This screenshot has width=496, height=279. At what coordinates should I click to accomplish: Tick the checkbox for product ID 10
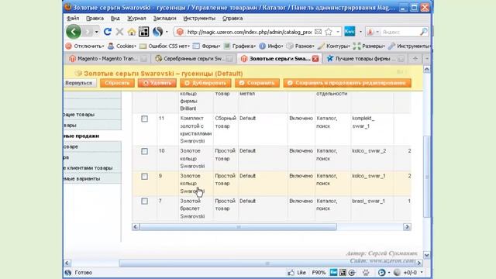tap(145, 151)
